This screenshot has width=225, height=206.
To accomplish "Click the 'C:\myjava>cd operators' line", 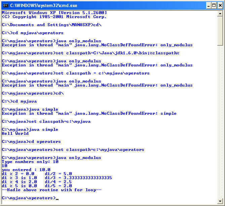I will pos(31,142).
